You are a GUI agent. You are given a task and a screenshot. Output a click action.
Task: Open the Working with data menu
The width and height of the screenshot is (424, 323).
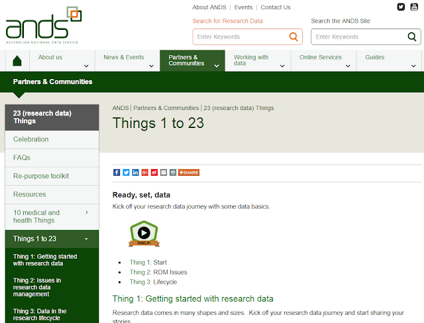tap(258, 60)
